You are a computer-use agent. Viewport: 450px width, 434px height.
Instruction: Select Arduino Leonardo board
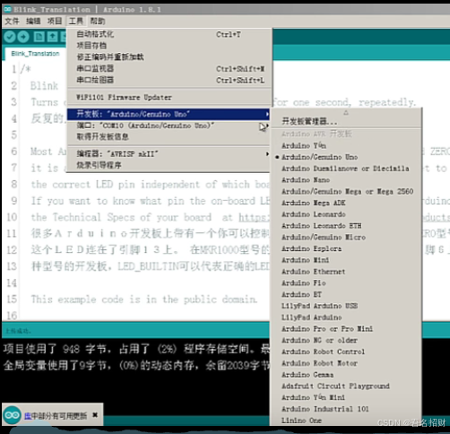coord(346,214)
